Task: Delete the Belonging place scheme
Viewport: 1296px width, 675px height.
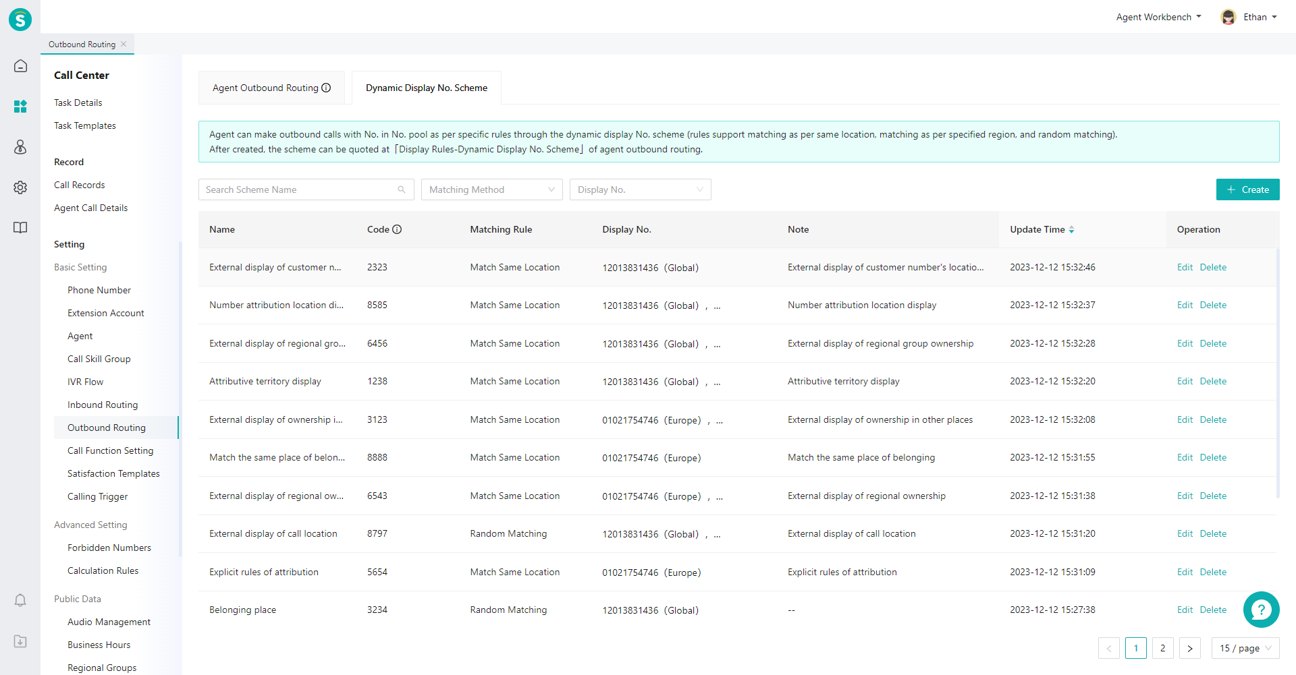Action: point(1213,610)
